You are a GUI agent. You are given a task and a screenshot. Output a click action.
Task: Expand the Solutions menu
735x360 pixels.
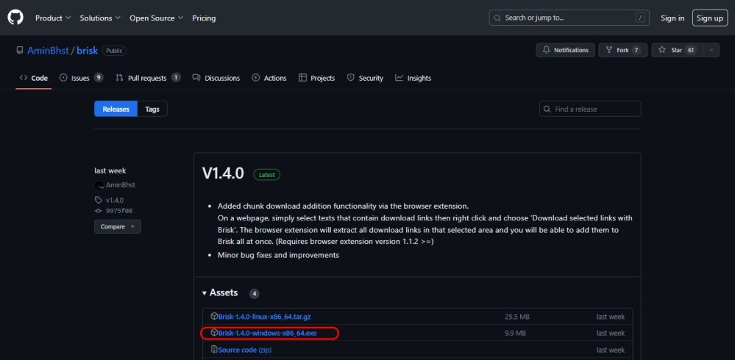click(x=100, y=18)
